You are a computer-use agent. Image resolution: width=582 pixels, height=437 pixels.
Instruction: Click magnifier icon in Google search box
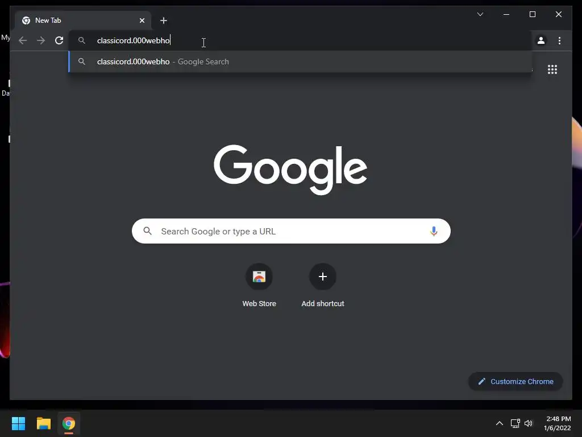tap(147, 231)
